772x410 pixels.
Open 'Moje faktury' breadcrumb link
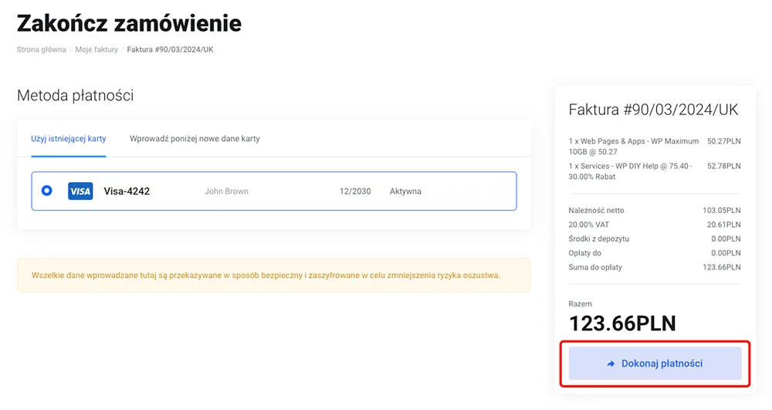pos(96,49)
